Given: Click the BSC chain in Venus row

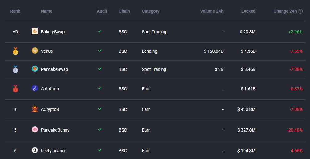Looking at the screenshot, I should tap(123, 51).
